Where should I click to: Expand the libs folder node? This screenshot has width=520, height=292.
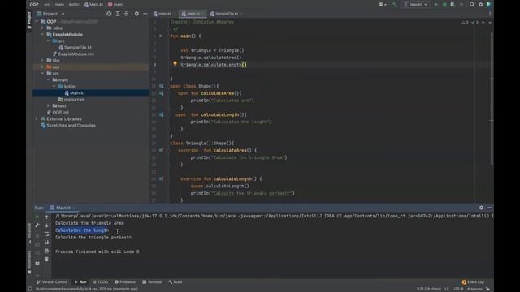[42, 60]
